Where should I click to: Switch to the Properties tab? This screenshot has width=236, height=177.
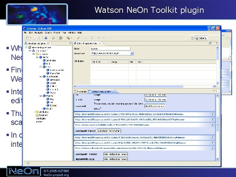80,91
